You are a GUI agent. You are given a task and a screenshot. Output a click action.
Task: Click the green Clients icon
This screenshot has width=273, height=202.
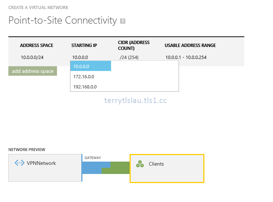coord(140,164)
